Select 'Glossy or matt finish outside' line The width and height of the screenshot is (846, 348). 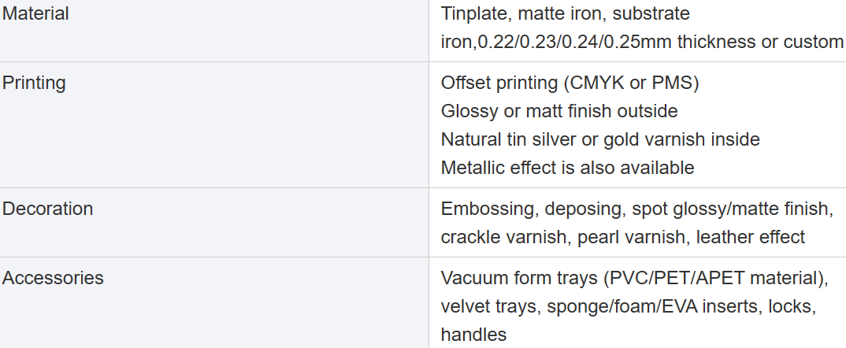(x=559, y=110)
